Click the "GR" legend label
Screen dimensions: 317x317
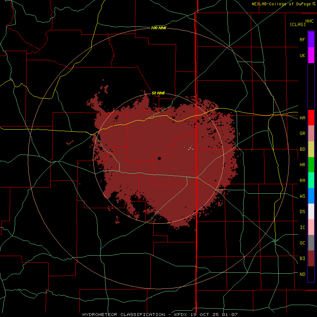coord(302,133)
